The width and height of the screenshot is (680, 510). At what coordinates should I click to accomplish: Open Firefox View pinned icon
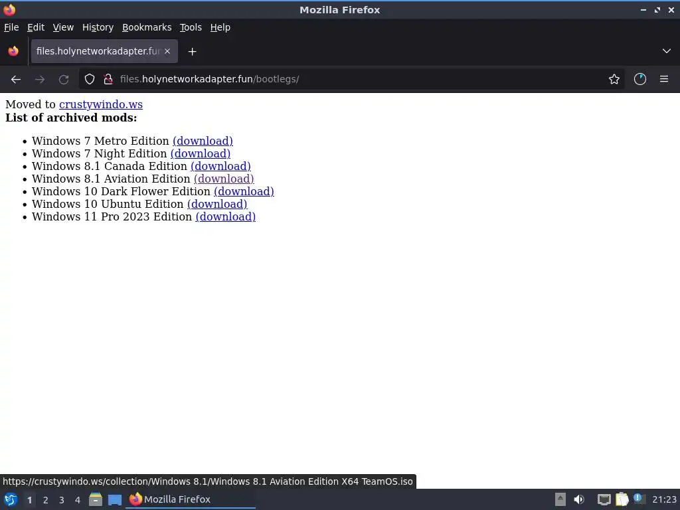[13, 51]
